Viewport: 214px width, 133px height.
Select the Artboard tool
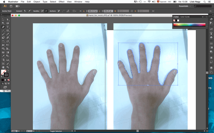click(3, 63)
